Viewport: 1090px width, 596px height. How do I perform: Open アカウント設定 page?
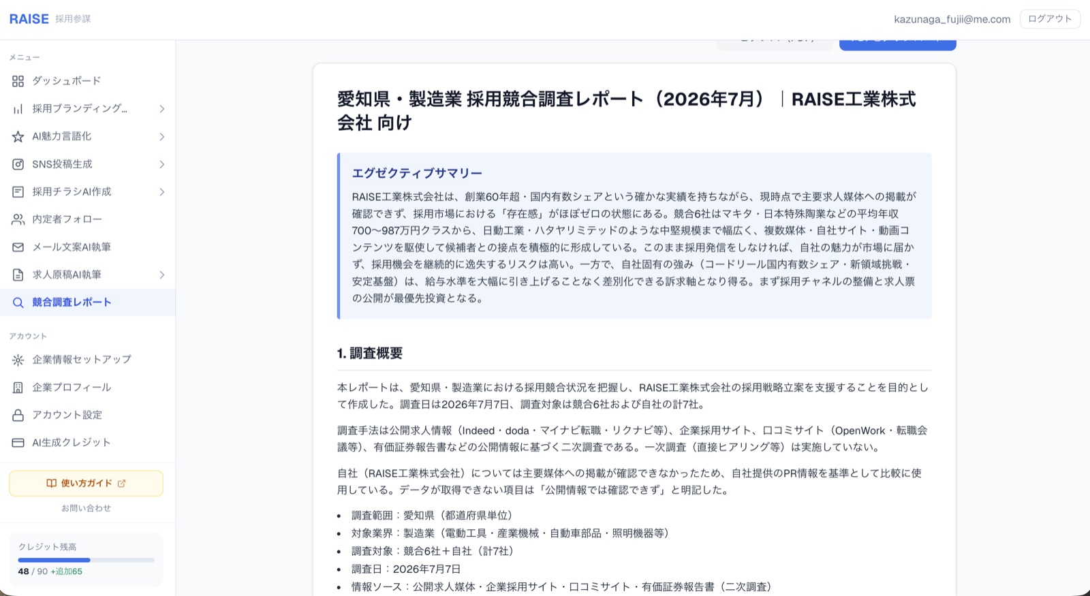[87, 415]
